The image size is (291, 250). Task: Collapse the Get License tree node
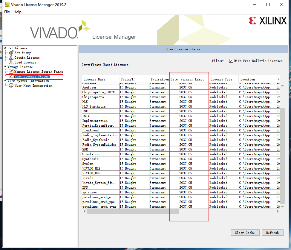pyautogui.click(x=5, y=48)
